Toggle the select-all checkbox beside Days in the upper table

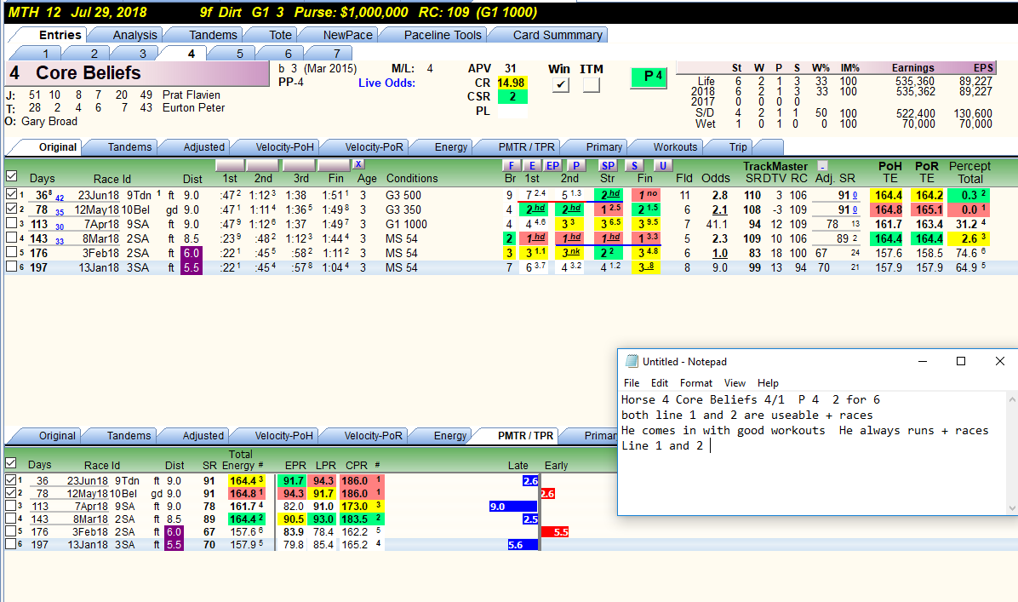pos(11,176)
